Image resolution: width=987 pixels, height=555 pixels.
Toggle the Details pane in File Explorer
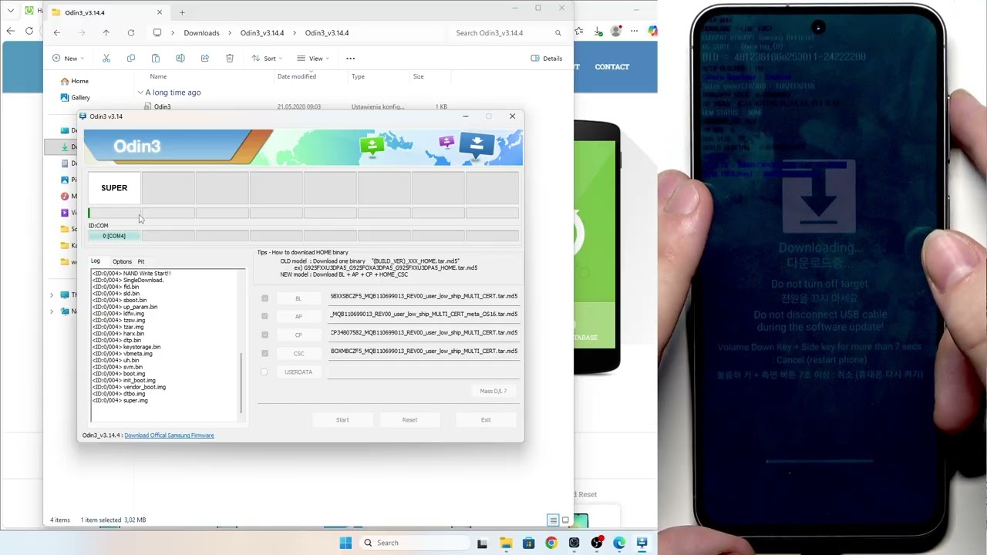pos(547,59)
